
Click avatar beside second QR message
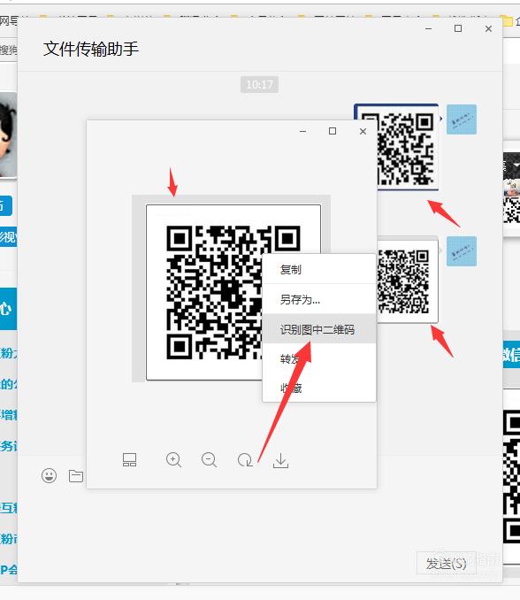tap(462, 251)
